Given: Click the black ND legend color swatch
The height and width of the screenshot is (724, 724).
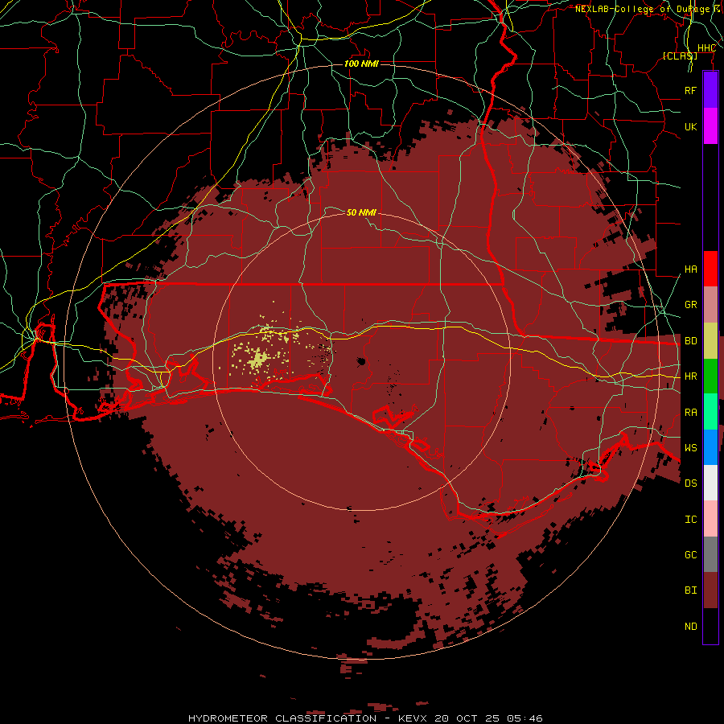Looking at the screenshot, I should (x=710, y=626).
